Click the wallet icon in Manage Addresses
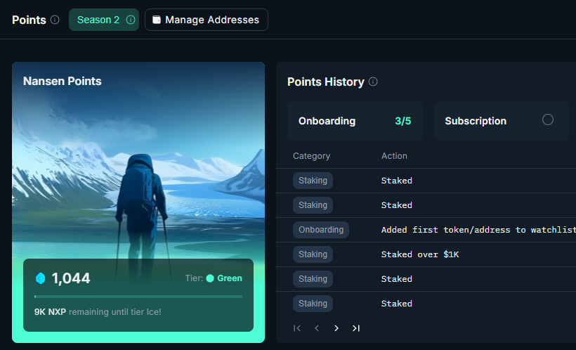The height and width of the screenshot is (350, 576). click(x=157, y=20)
